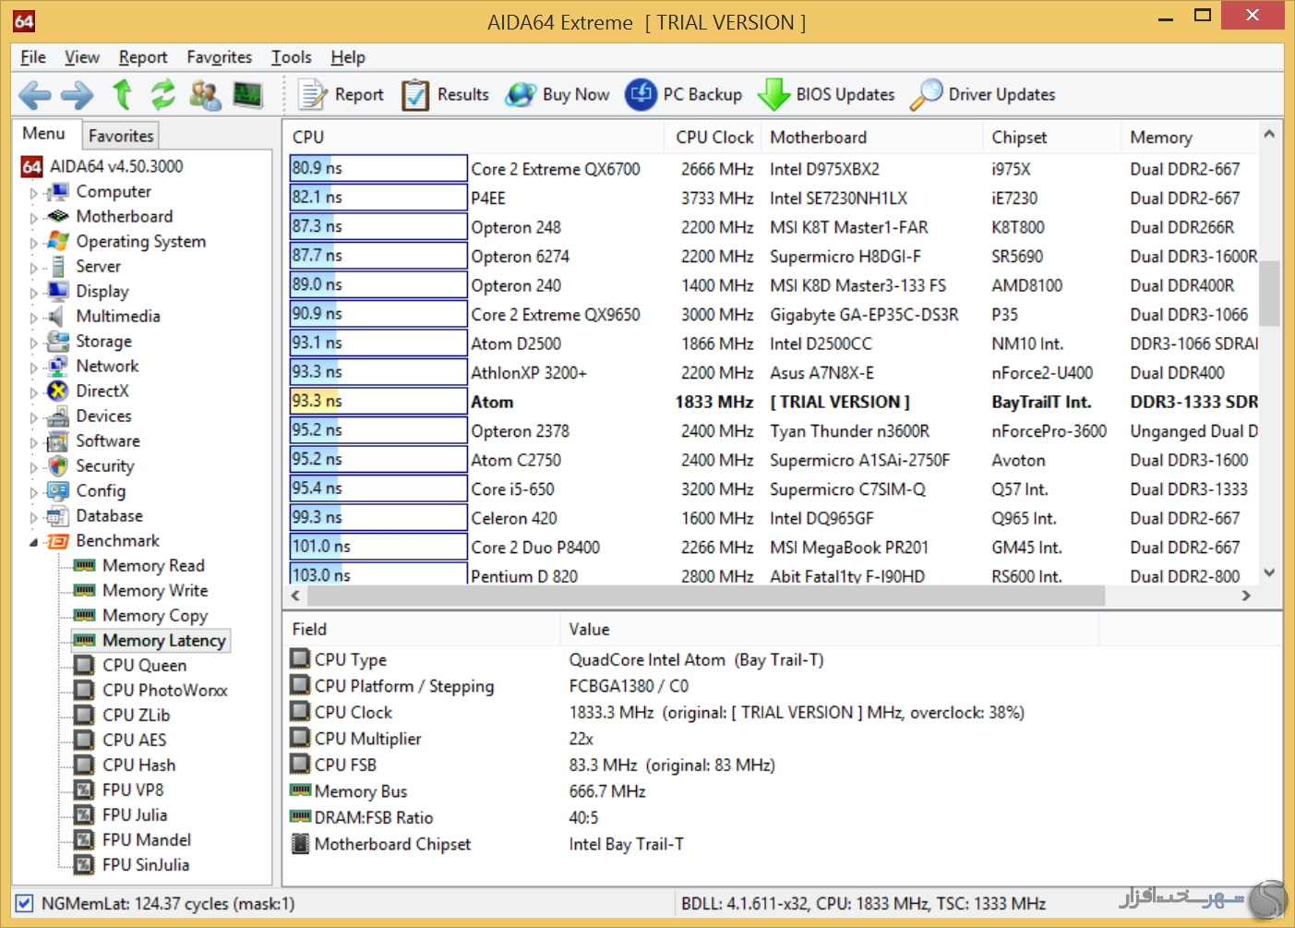Sort by the Motherboard column header
Viewport: 1295px width, 928px height.
click(x=871, y=137)
